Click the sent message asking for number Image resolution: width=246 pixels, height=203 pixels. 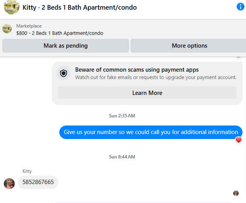click(151, 132)
